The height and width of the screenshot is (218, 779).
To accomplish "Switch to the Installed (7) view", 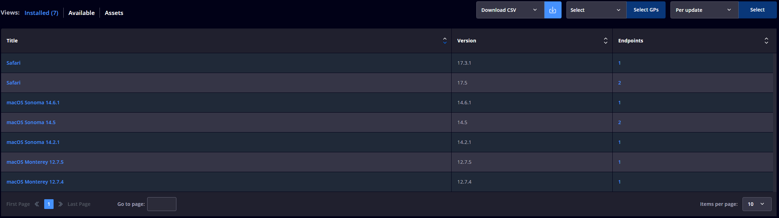I will tap(41, 13).
